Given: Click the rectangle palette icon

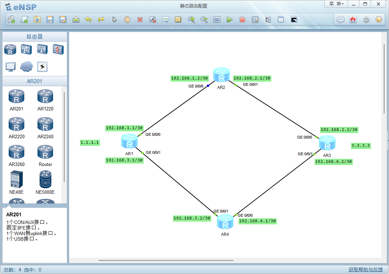Looking at the screenshot, I should tap(178, 19).
